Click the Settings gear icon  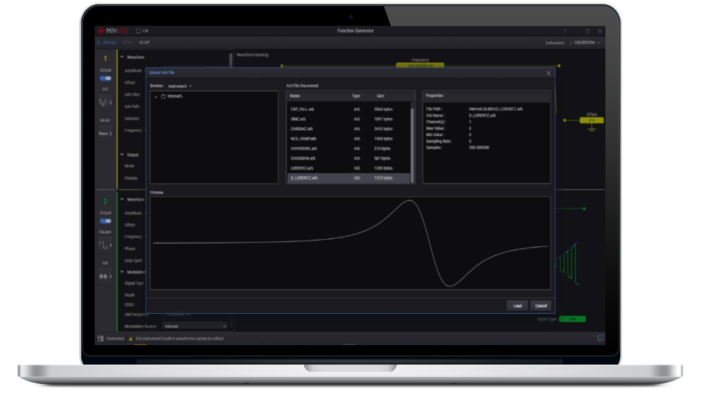[x=99, y=43]
